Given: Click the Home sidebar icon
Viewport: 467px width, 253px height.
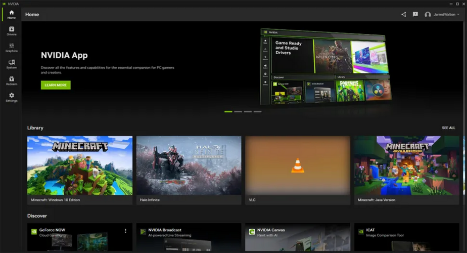Looking at the screenshot, I should (x=11, y=14).
